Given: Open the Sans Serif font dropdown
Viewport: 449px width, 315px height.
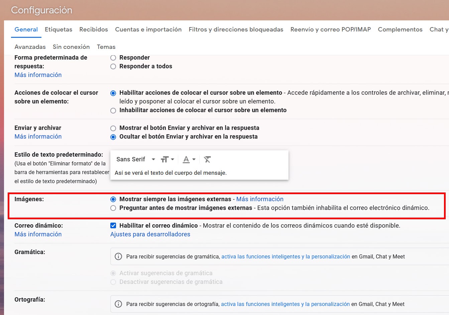Looking at the screenshot, I should coord(135,159).
